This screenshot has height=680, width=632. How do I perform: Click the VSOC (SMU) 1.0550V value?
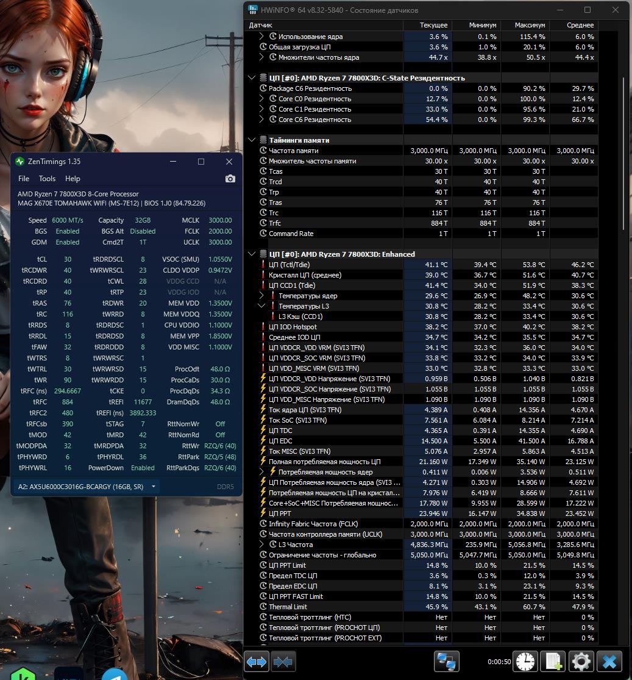point(220,259)
